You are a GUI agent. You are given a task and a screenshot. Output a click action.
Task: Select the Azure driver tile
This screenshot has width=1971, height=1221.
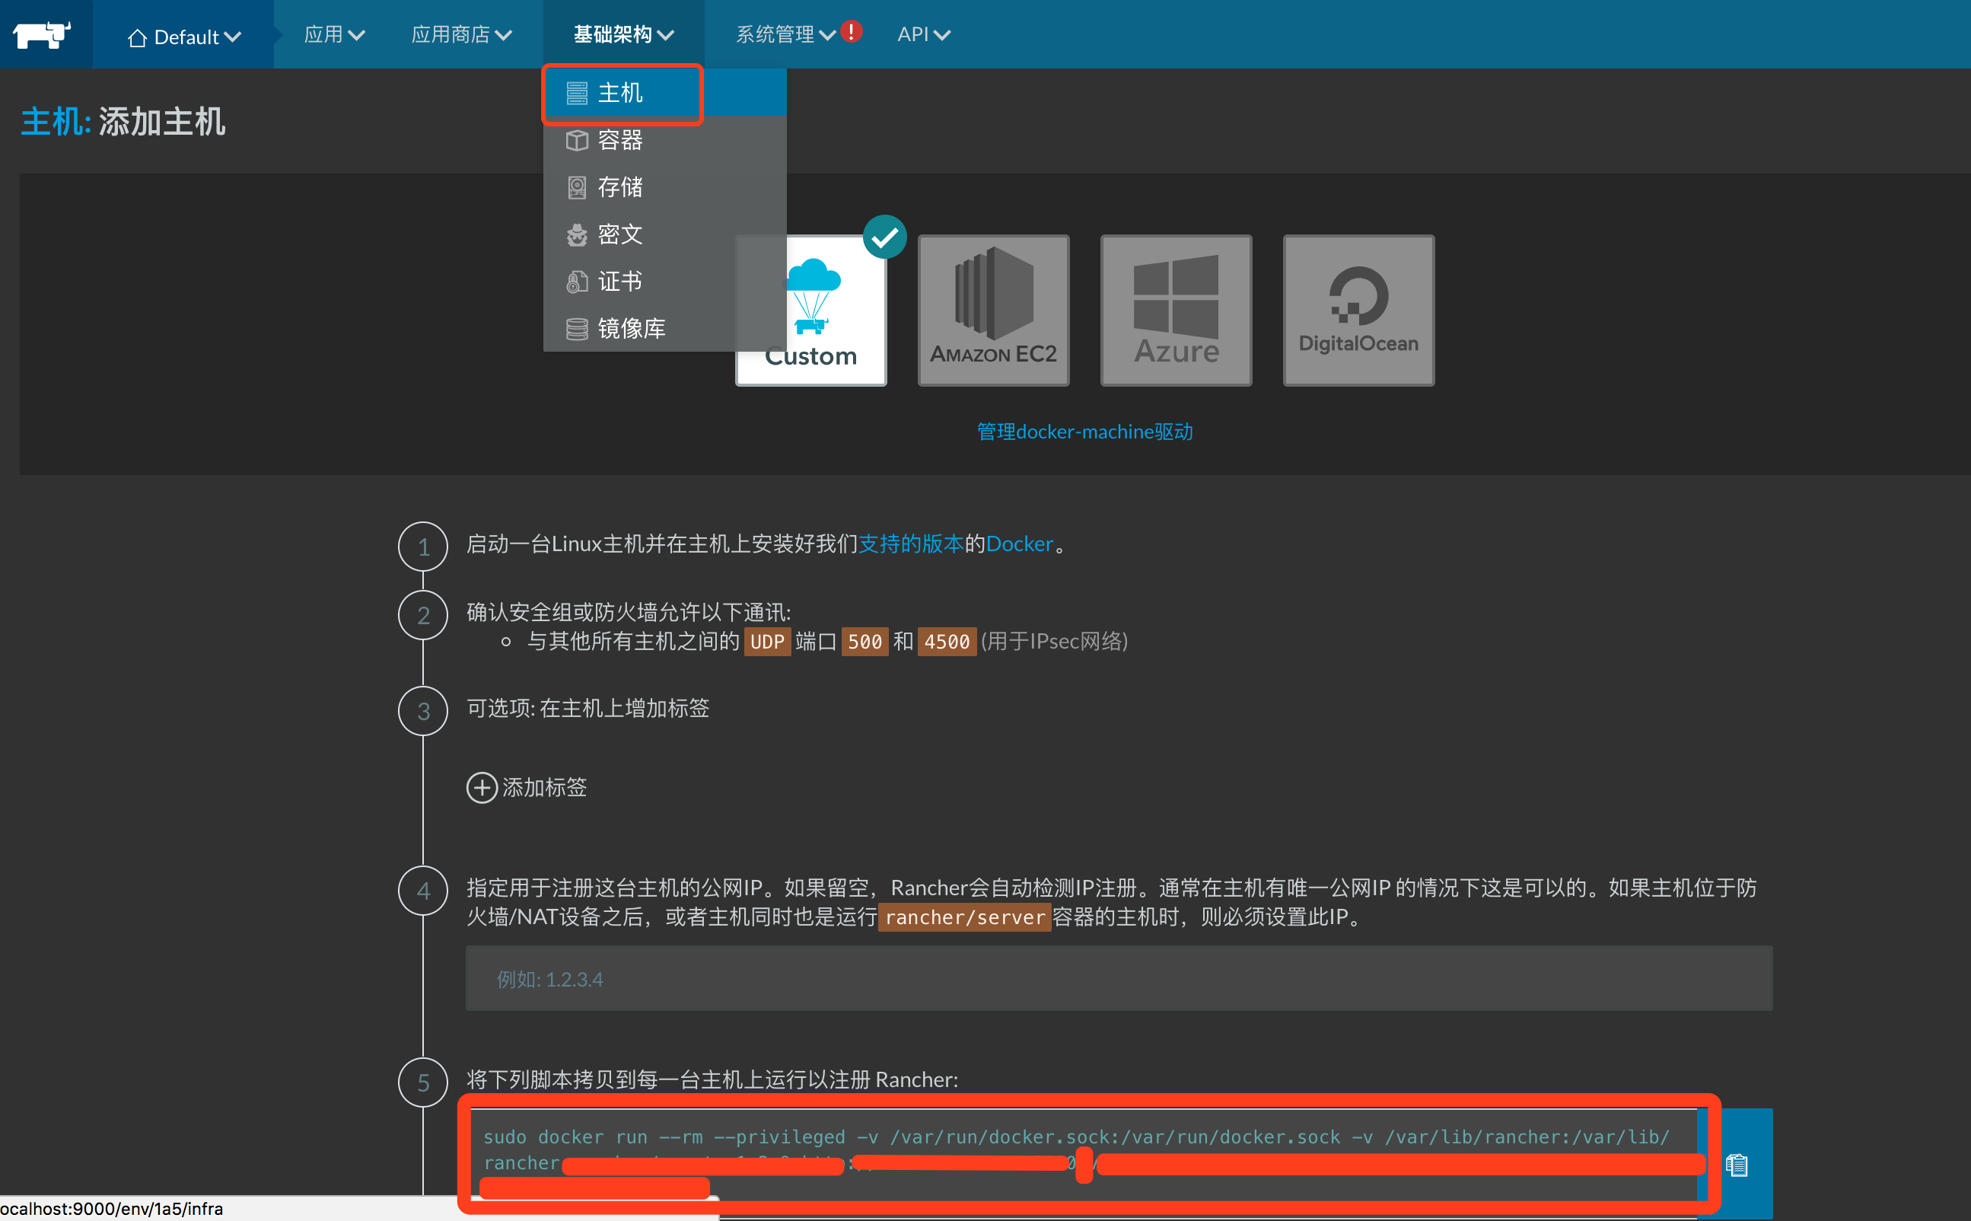tap(1175, 310)
